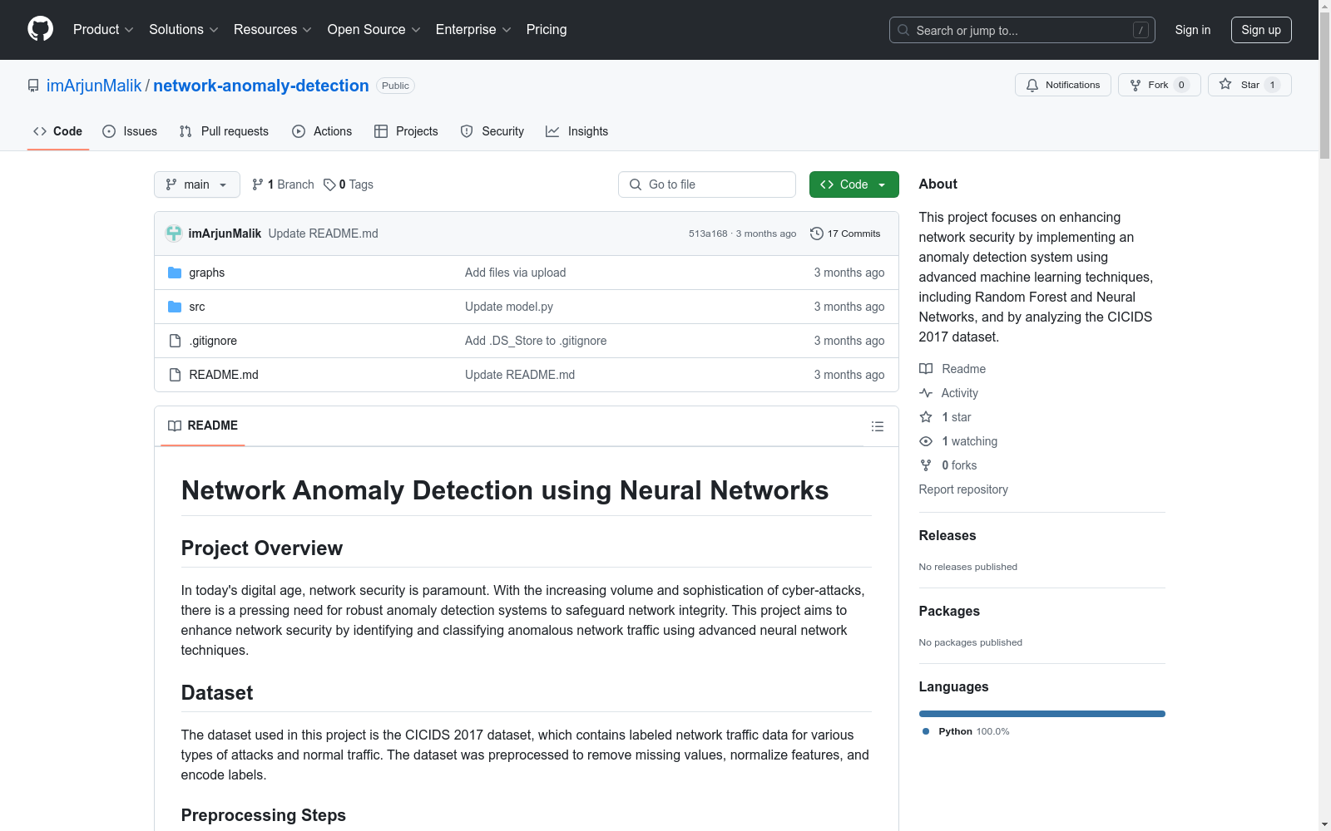Open the README outline list icon

tap(877, 426)
